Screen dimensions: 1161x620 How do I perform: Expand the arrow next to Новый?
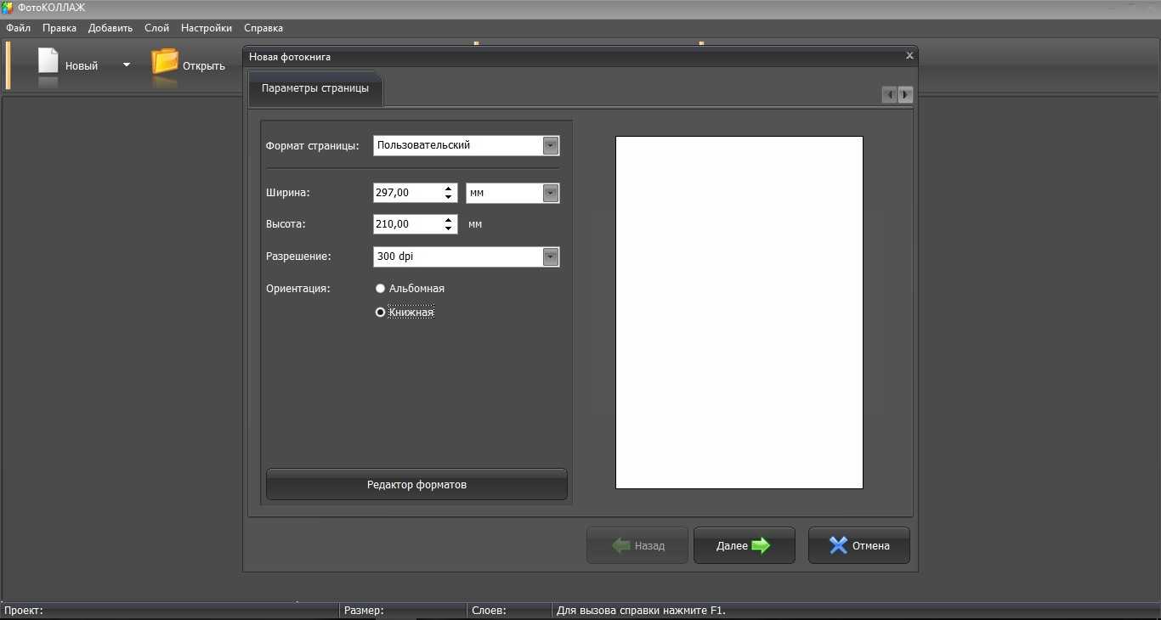click(x=127, y=65)
